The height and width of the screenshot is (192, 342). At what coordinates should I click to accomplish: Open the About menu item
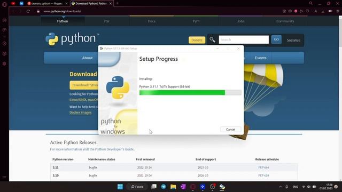coord(87,58)
